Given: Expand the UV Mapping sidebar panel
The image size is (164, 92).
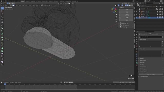Looking at the screenshot, I should pos(124,27).
